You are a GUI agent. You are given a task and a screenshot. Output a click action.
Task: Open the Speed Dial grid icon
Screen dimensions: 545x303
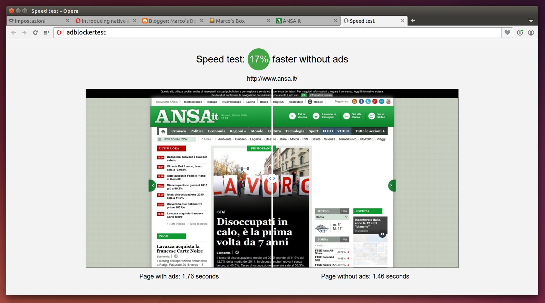[47, 32]
